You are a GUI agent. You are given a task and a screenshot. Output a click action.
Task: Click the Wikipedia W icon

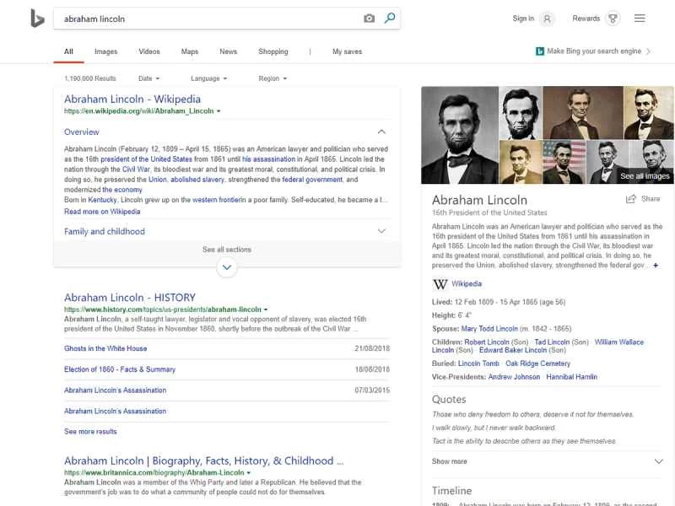point(440,284)
